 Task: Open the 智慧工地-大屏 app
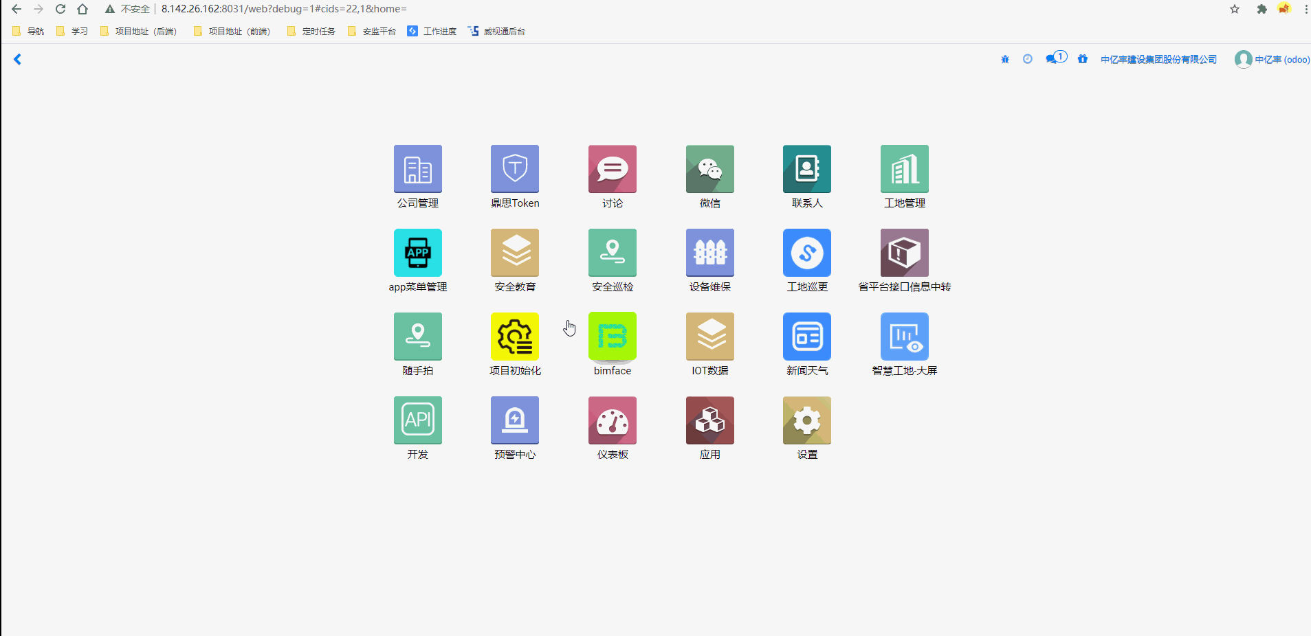click(905, 337)
